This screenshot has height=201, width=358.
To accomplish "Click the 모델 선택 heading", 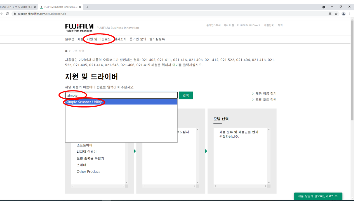I will [x=221, y=119].
